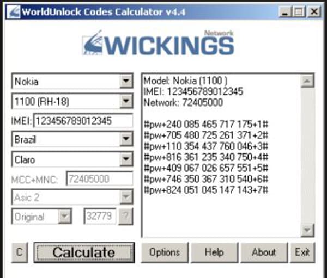Open the Brazil country dropdown

(126, 139)
